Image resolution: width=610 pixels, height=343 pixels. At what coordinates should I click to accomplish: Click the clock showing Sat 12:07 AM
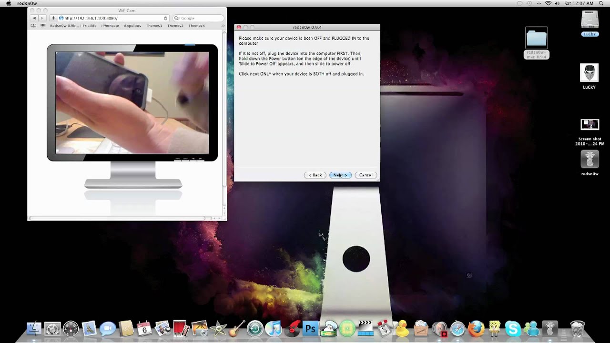pyautogui.click(x=580, y=3)
